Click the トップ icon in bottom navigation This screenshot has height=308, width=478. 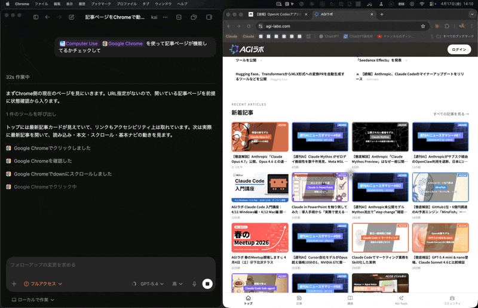pyautogui.click(x=248, y=300)
